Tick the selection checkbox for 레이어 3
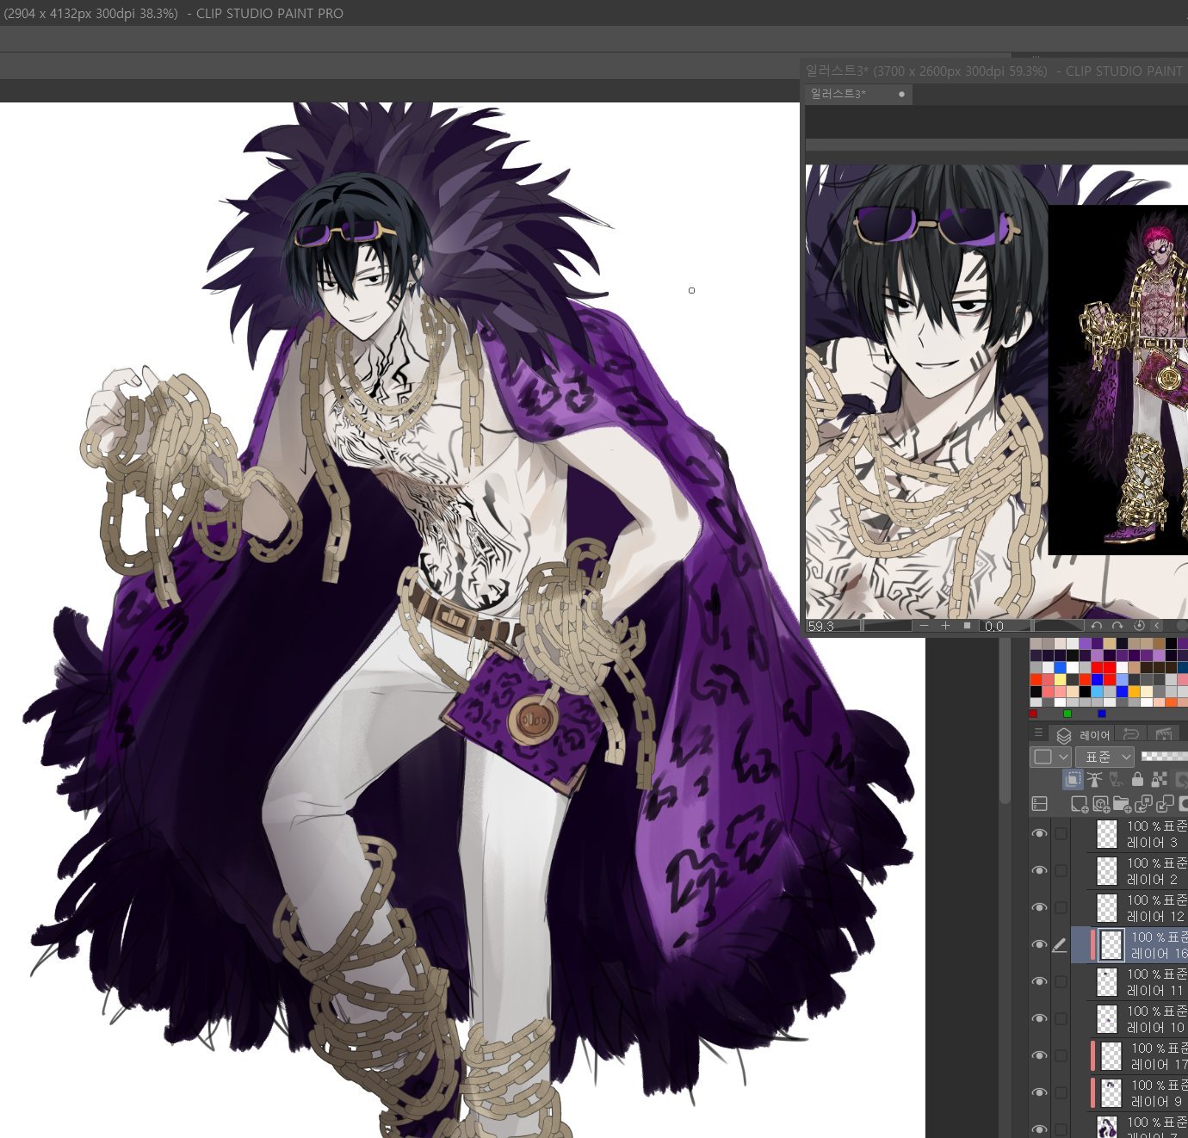 click(x=1061, y=833)
